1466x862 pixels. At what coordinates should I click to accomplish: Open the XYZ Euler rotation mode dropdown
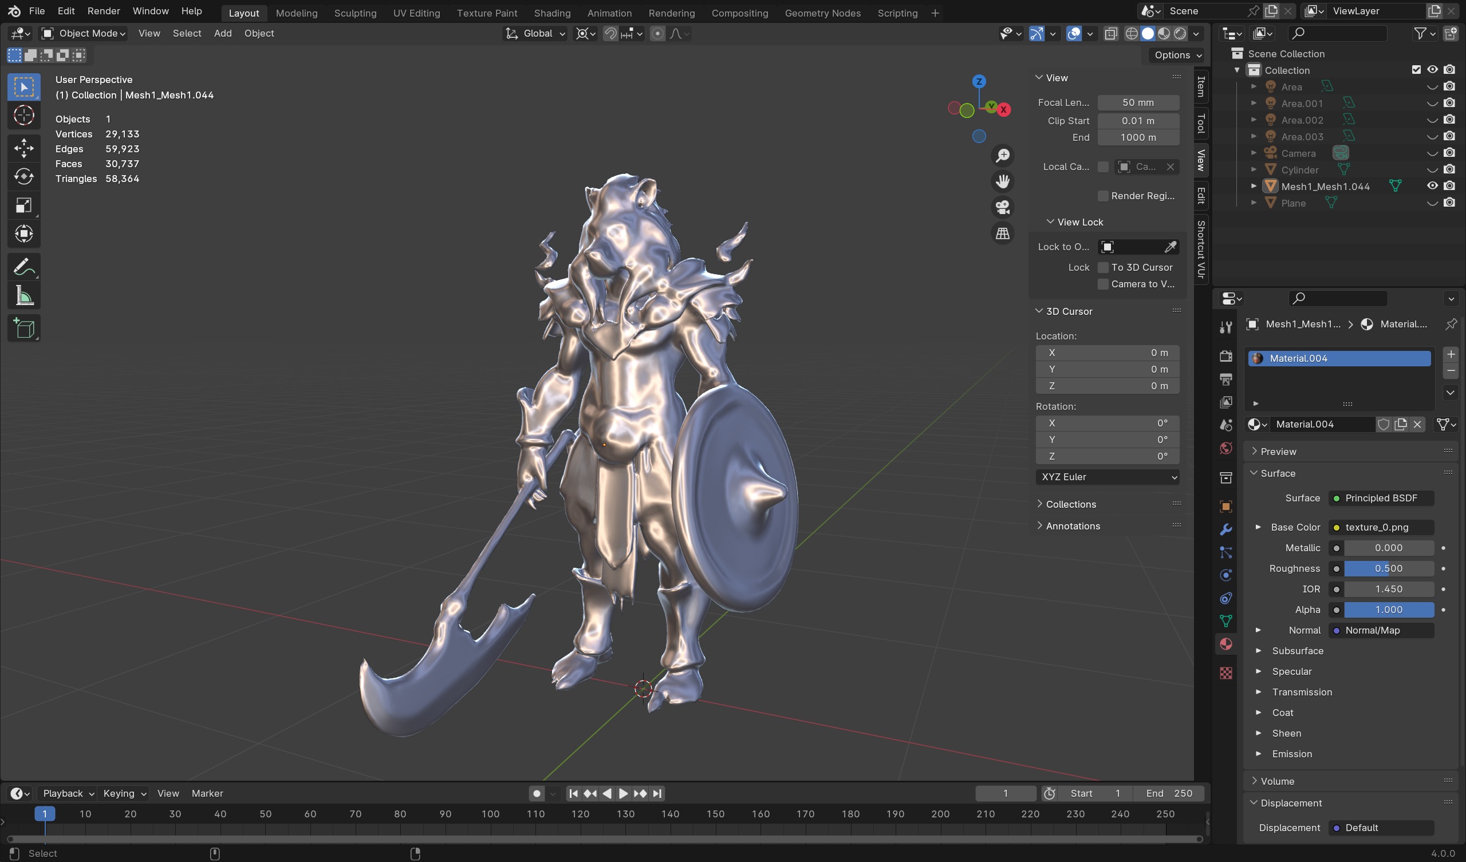tap(1107, 477)
